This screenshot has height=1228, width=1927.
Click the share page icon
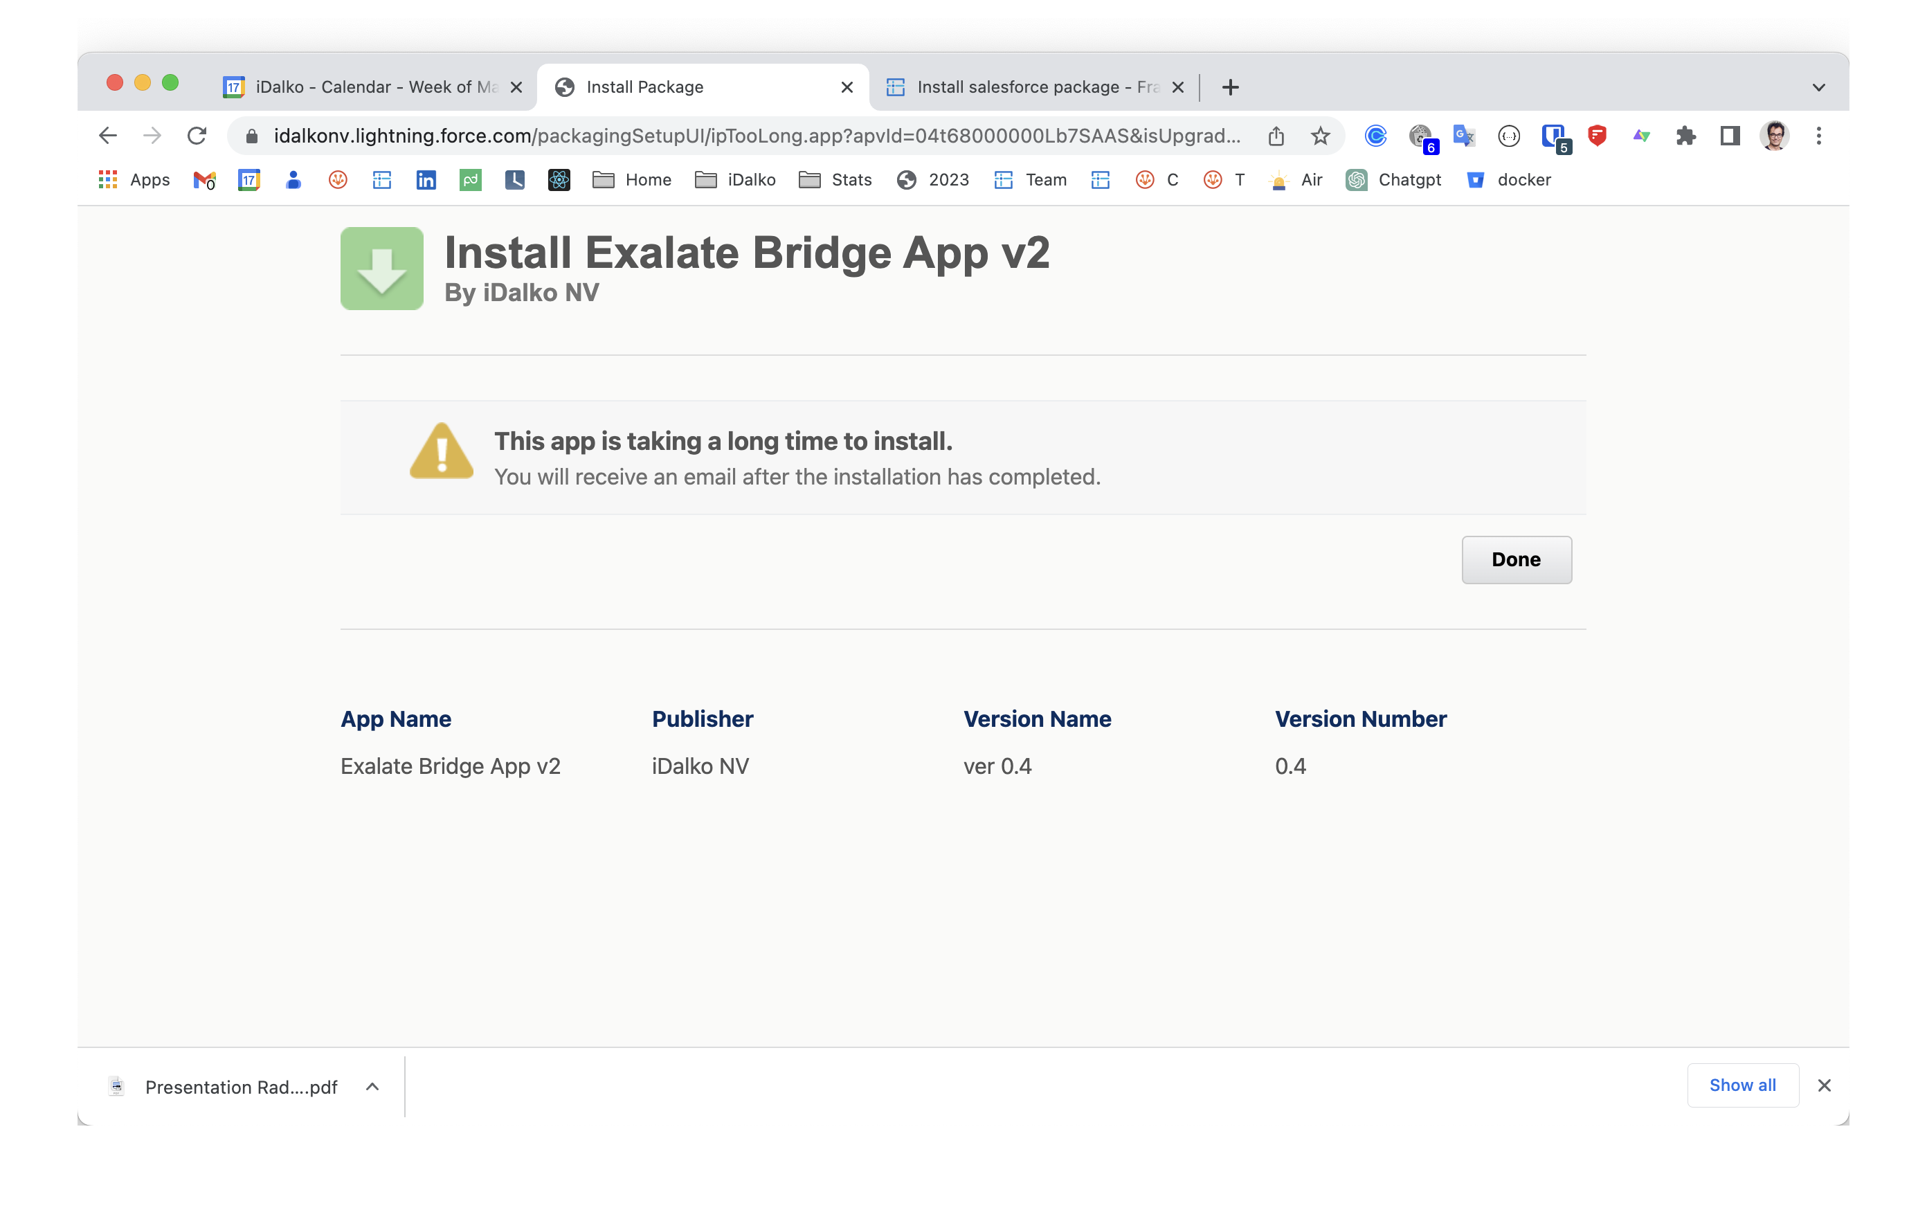(x=1276, y=136)
